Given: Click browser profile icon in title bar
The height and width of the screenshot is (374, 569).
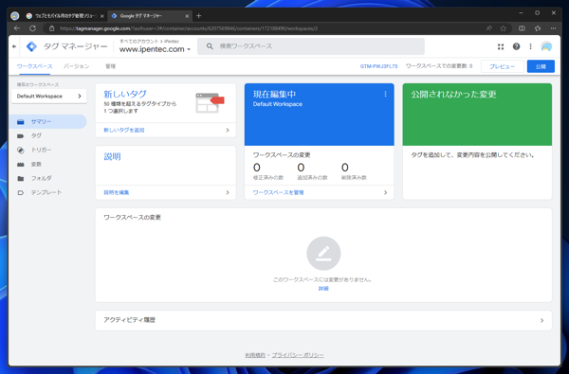Looking at the screenshot, I should (x=14, y=16).
